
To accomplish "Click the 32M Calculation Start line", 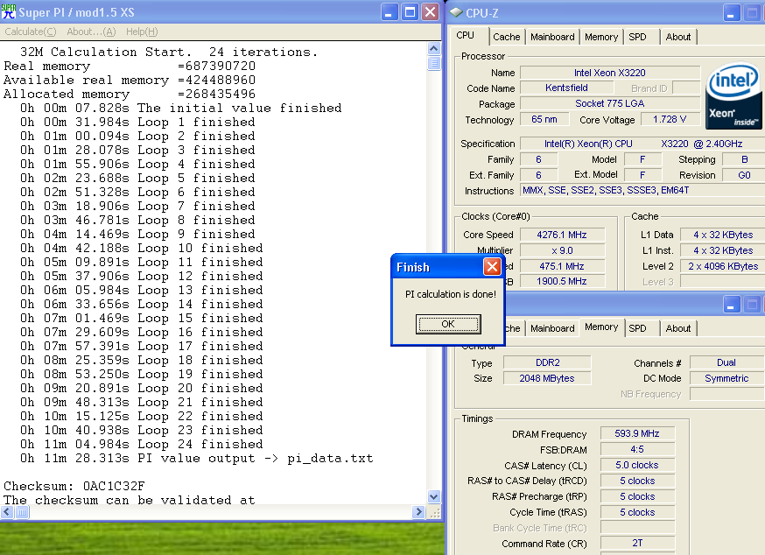I will [169, 52].
